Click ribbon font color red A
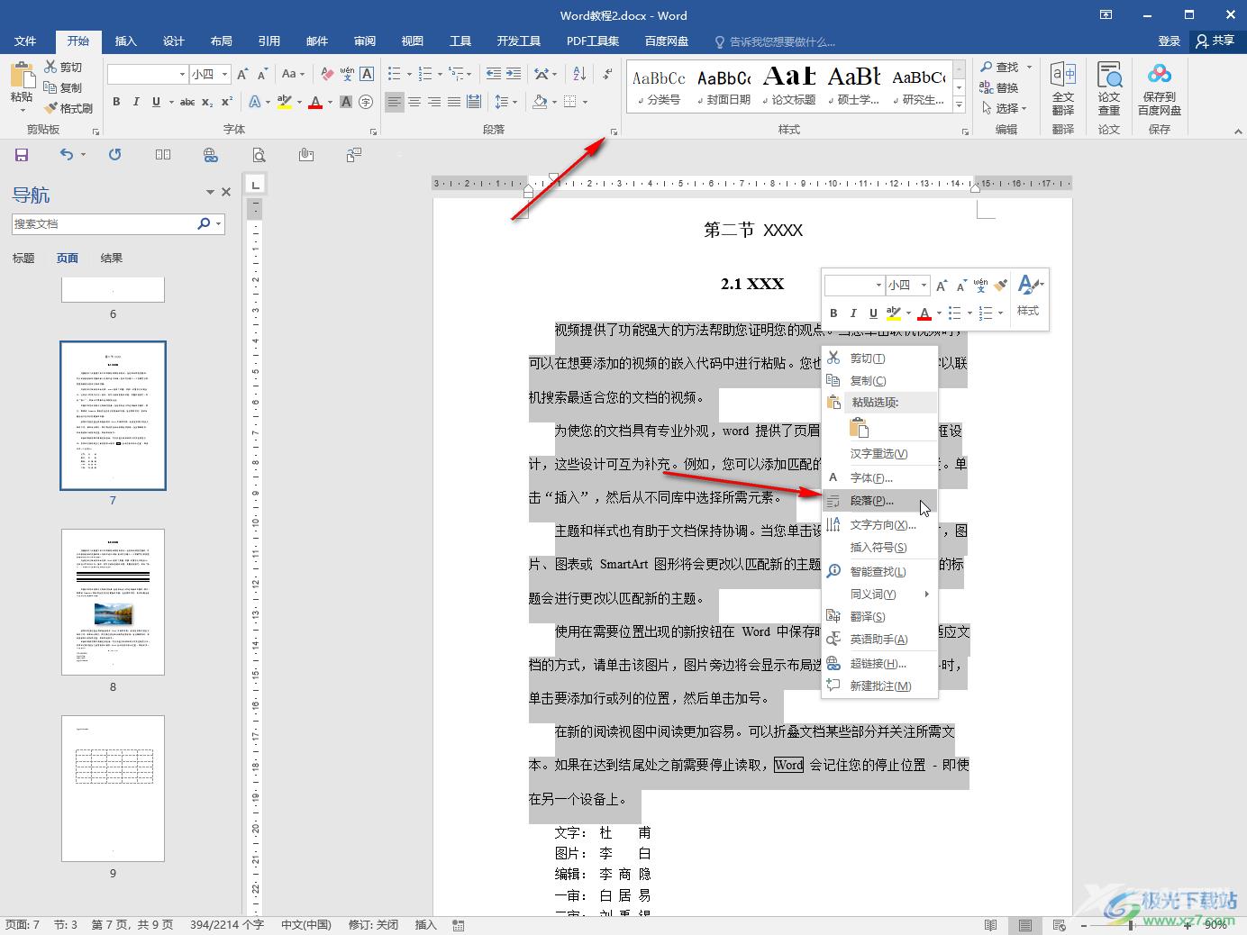This screenshot has width=1247, height=935. (x=315, y=102)
